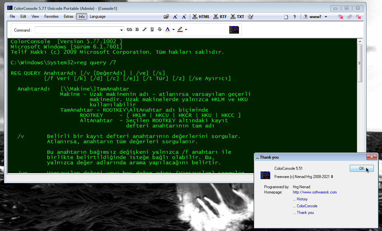Export console output as TXT

coord(237,16)
